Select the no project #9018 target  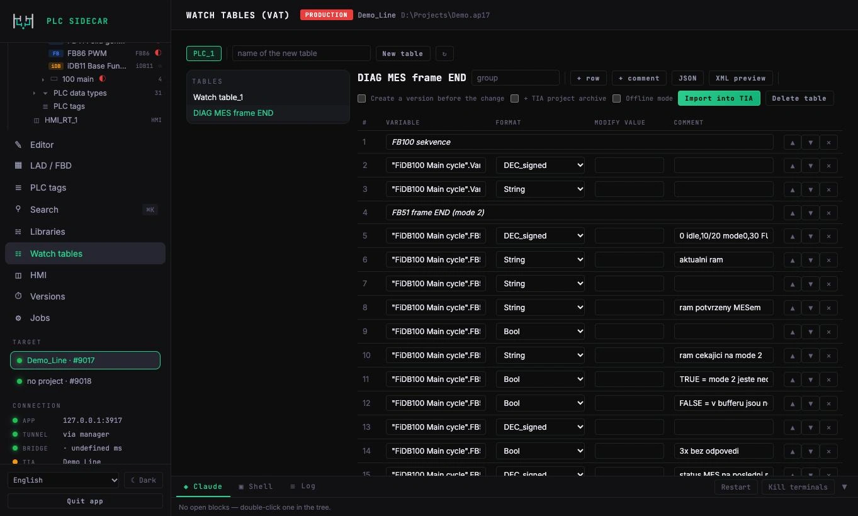[x=85, y=381]
